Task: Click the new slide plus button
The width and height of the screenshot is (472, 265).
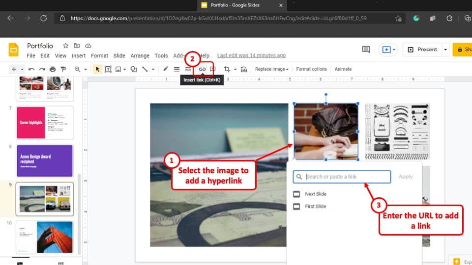Action: [x=14, y=69]
